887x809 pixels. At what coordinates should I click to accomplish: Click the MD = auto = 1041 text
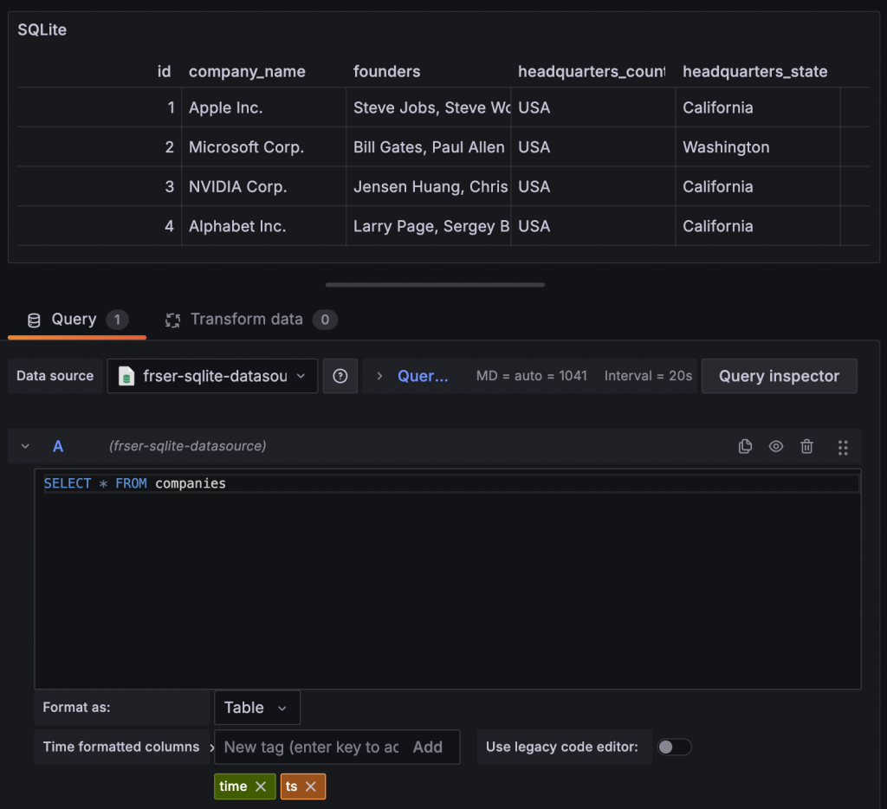pyautogui.click(x=532, y=376)
